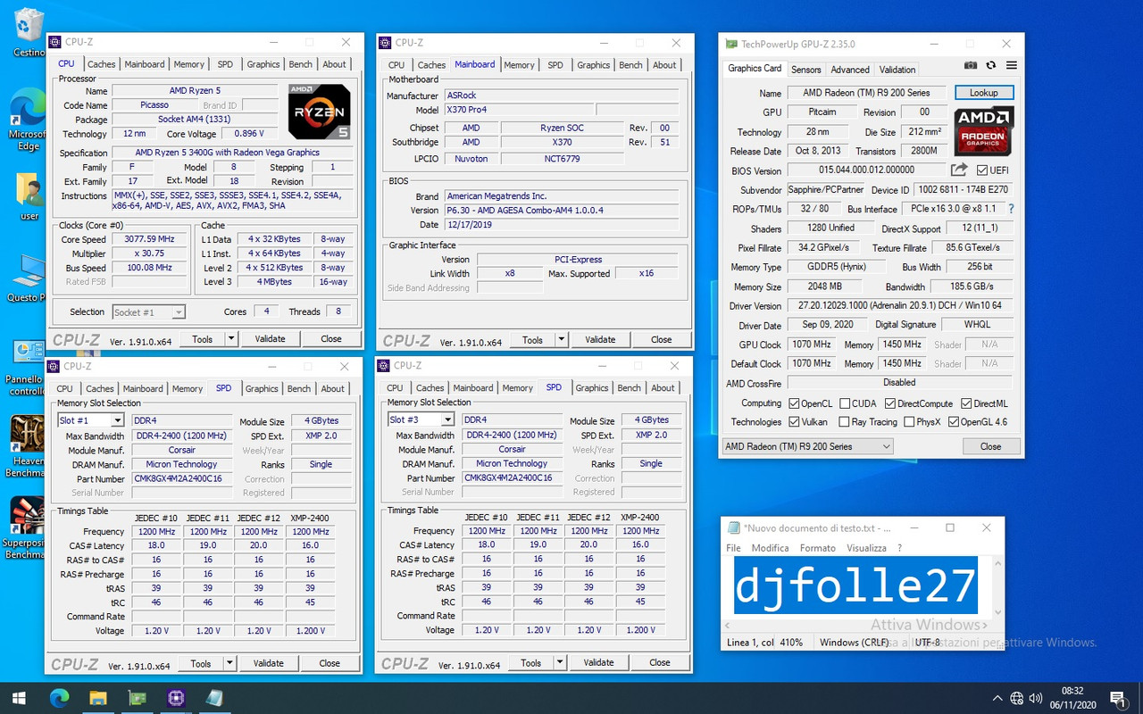Click Validate in the Slot #1 SPD window
This screenshot has width=1143, height=714.
pyautogui.click(x=268, y=664)
